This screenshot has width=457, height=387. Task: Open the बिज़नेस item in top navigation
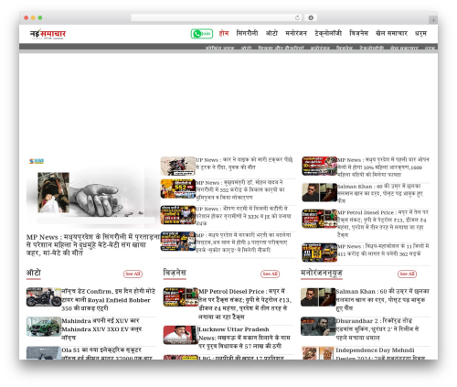pyautogui.click(x=358, y=33)
